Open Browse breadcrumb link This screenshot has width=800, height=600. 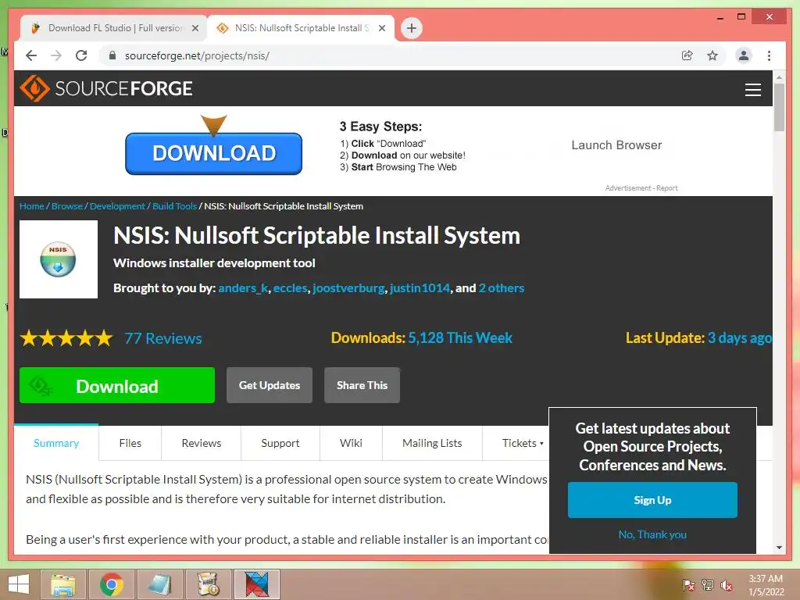pos(67,206)
